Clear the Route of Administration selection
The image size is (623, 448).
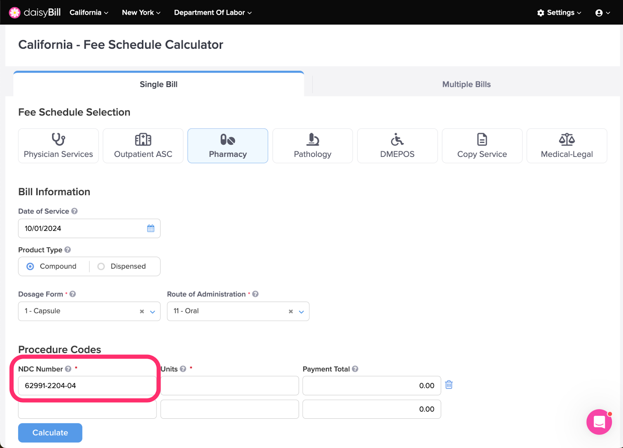[290, 311]
